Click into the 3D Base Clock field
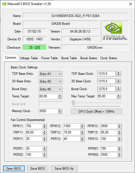 click(x=106, y=81)
